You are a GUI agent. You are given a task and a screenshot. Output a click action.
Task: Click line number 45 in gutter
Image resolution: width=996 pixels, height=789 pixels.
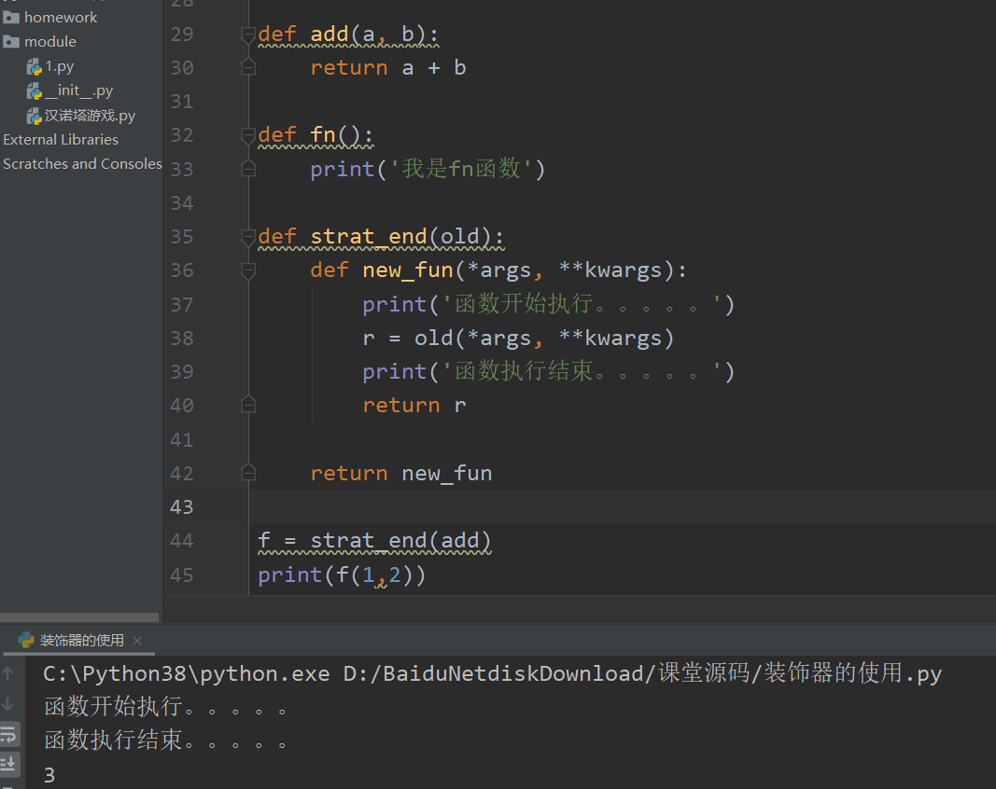pyautogui.click(x=182, y=575)
